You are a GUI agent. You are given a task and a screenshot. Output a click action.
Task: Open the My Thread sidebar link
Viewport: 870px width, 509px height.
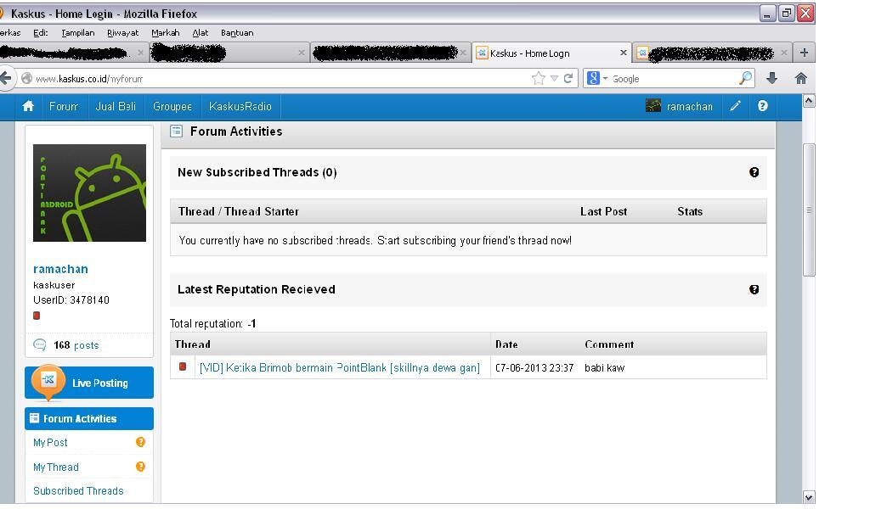click(x=56, y=467)
